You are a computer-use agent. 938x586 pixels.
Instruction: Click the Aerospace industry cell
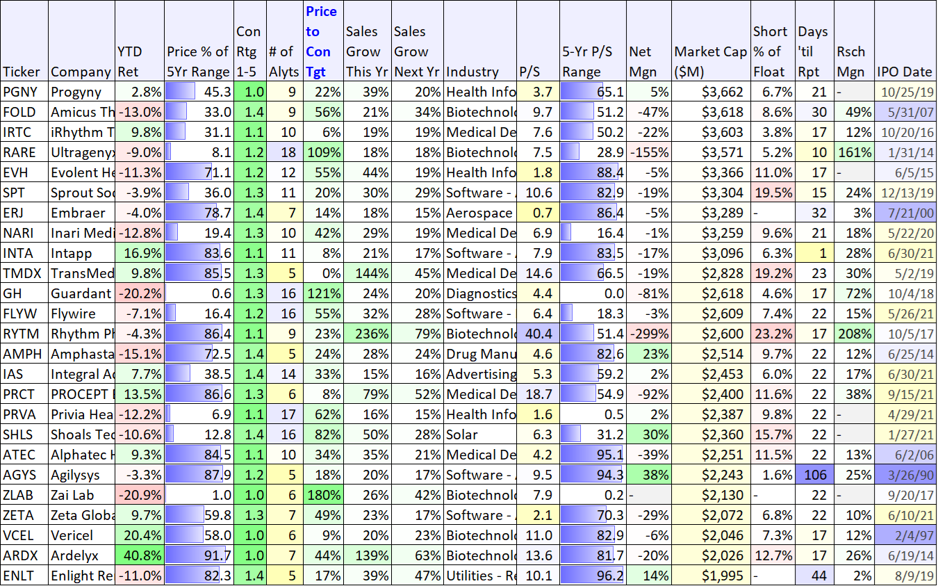480,213
